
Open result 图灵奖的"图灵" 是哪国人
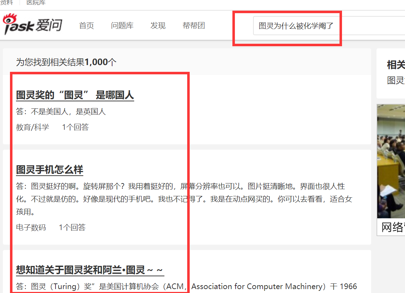pos(75,95)
